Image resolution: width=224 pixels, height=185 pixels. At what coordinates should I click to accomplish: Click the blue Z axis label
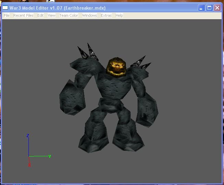[x=28, y=135]
